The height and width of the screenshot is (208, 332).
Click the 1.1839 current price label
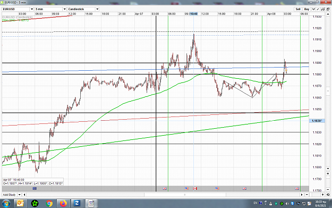pos(317,121)
